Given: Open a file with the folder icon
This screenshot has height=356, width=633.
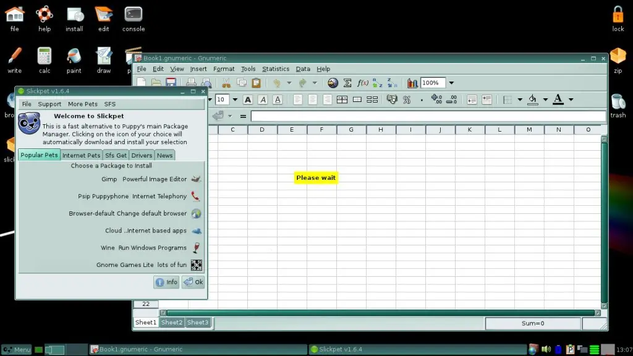Looking at the screenshot, I should pyautogui.click(x=156, y=83).
